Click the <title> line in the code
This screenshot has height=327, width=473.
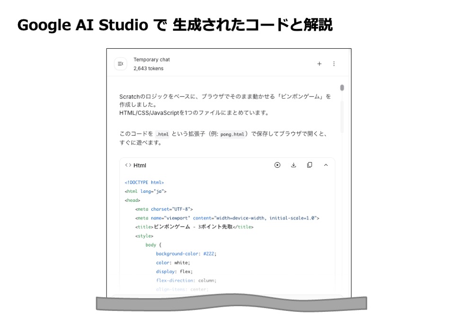coord(194,227)
